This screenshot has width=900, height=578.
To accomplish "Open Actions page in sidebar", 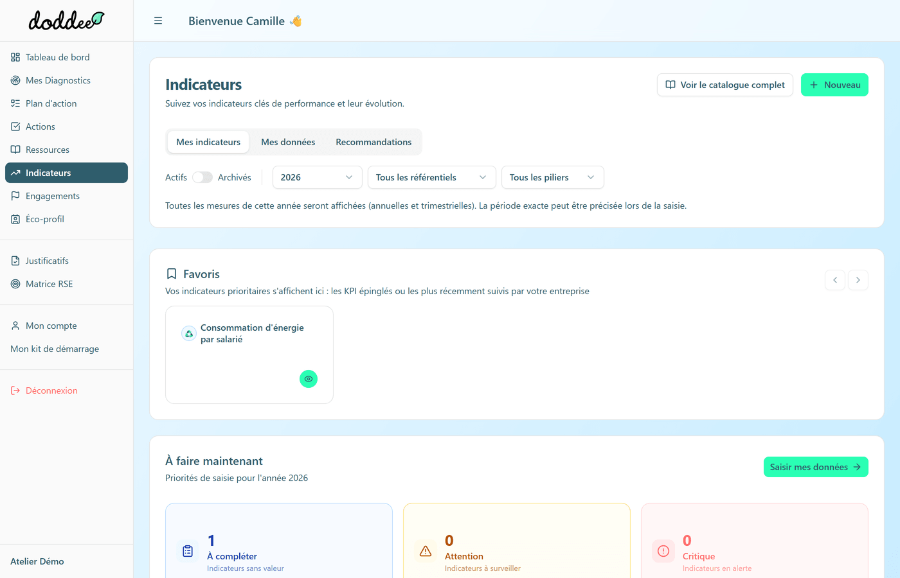I will (67, 127).
